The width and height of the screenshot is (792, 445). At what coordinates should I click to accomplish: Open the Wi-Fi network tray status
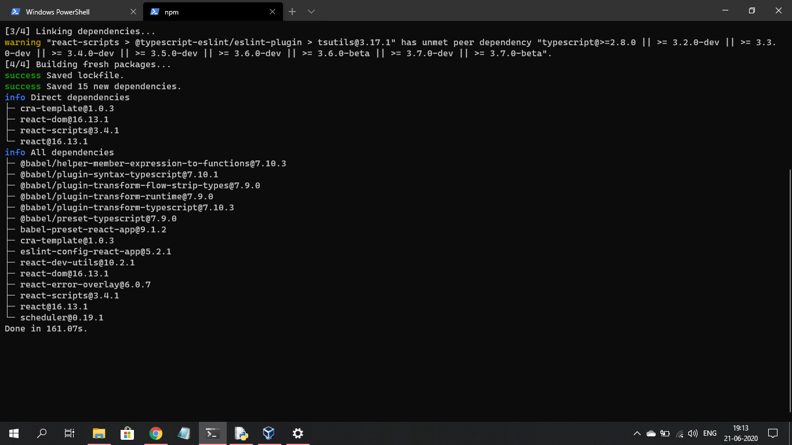pos(679,433)
